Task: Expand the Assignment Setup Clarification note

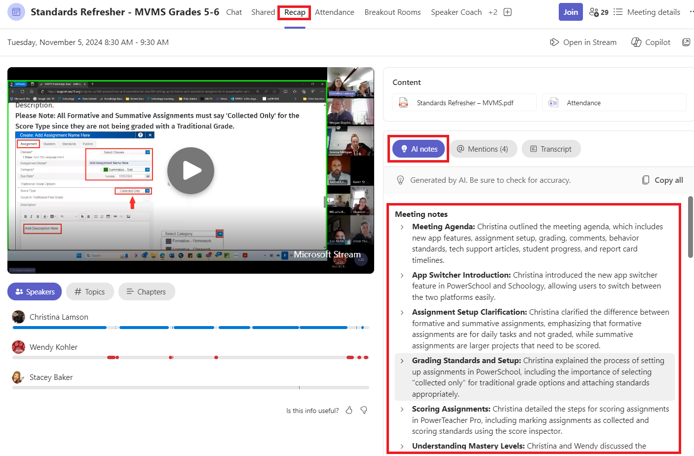Action: pos(402,312)
